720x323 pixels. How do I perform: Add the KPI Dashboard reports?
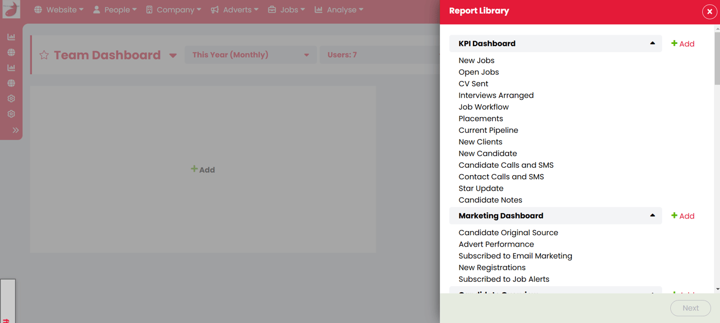click(683, 44)
